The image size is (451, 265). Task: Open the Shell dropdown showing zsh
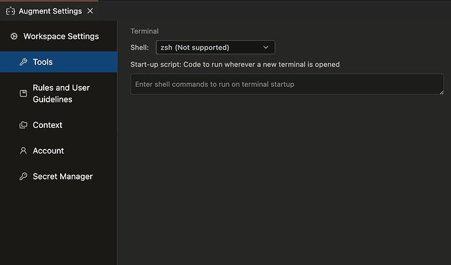[215, 48]
